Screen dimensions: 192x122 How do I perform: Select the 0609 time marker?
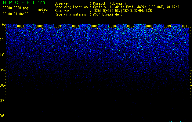point(167,26)
